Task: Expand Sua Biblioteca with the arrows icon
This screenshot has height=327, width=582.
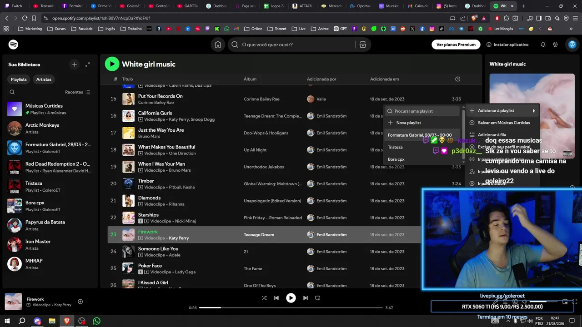Action: pyautogui.click(x=88, y=64)
